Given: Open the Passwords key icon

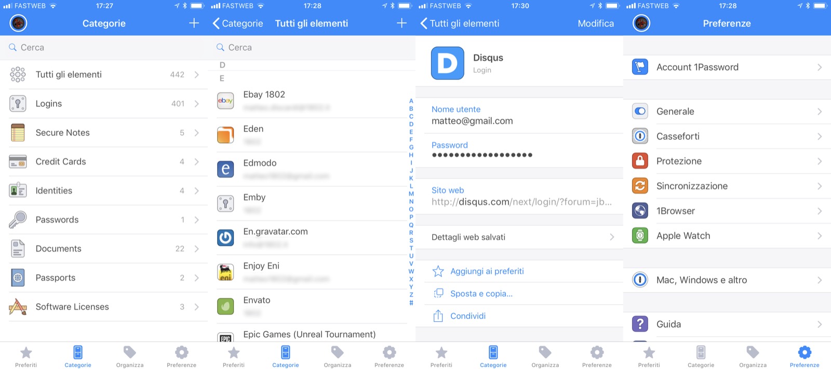Looking at the screenshot, I should 18,220.
